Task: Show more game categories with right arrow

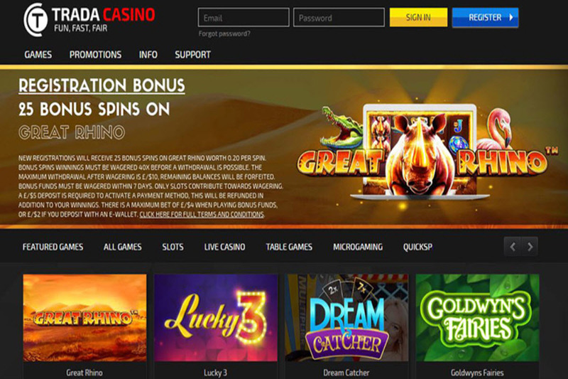Action: click(x=530, y=247)
